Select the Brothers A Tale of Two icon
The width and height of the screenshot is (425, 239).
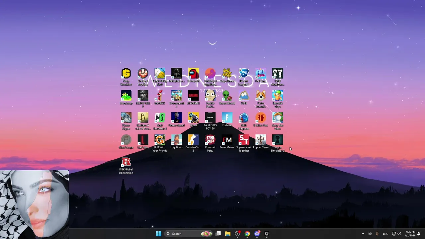point(143,118)
